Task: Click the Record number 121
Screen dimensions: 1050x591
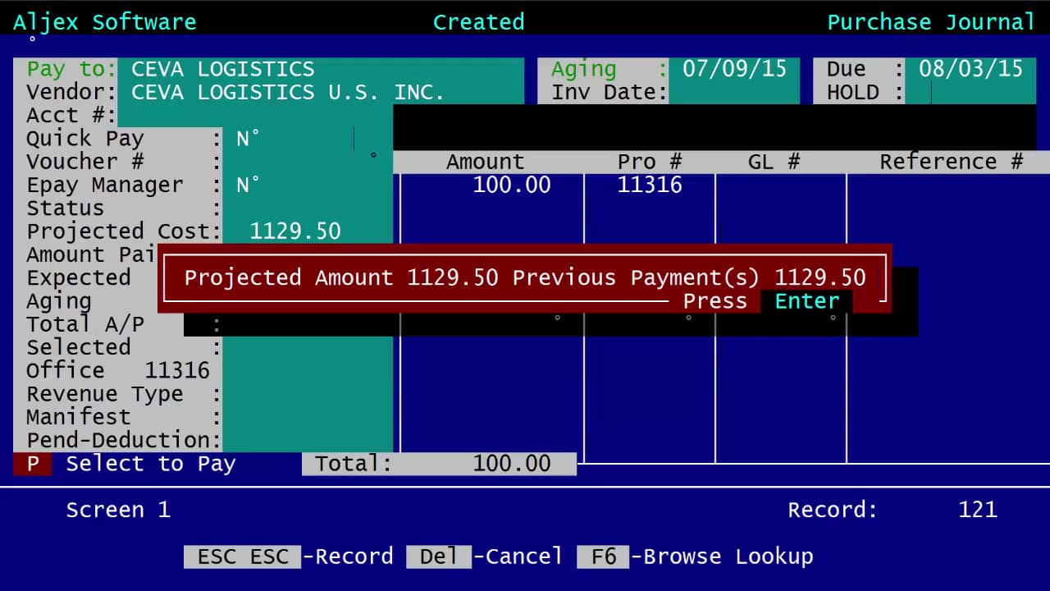Action: 977,510
